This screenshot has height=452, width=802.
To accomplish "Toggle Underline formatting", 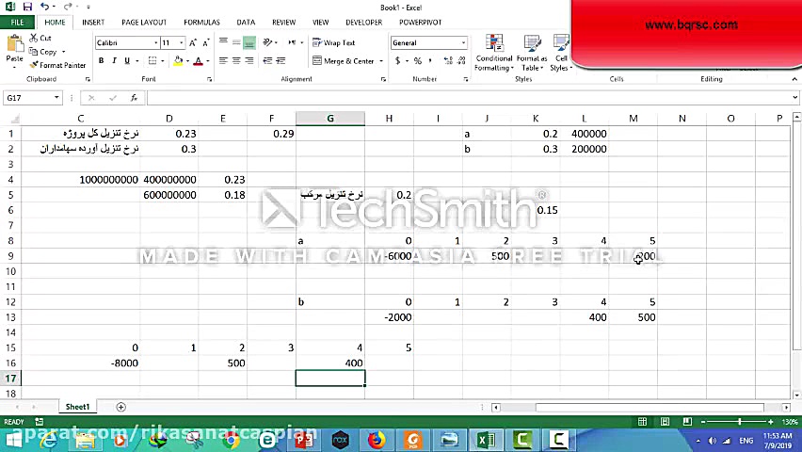I will (127, 60).
